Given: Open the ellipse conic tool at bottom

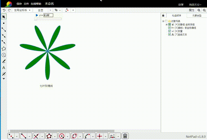Looking at the screenshot, I should [x=74, y=136].
